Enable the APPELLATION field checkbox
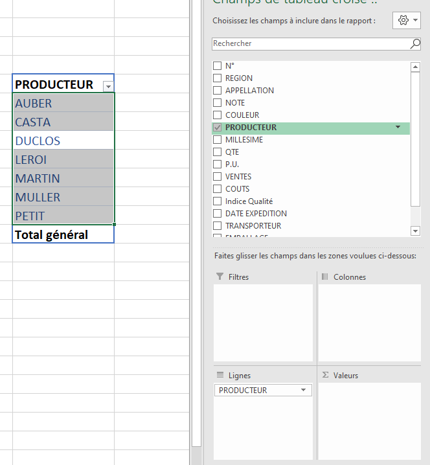The height and width of the screenshot is (465, 430). (x=218, y=91)
